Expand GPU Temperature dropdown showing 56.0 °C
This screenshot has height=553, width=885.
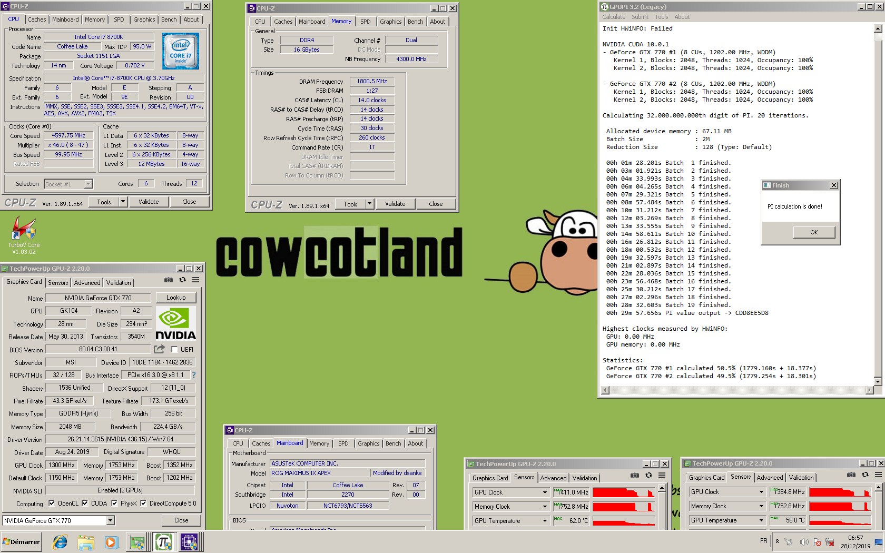[761, 520]
